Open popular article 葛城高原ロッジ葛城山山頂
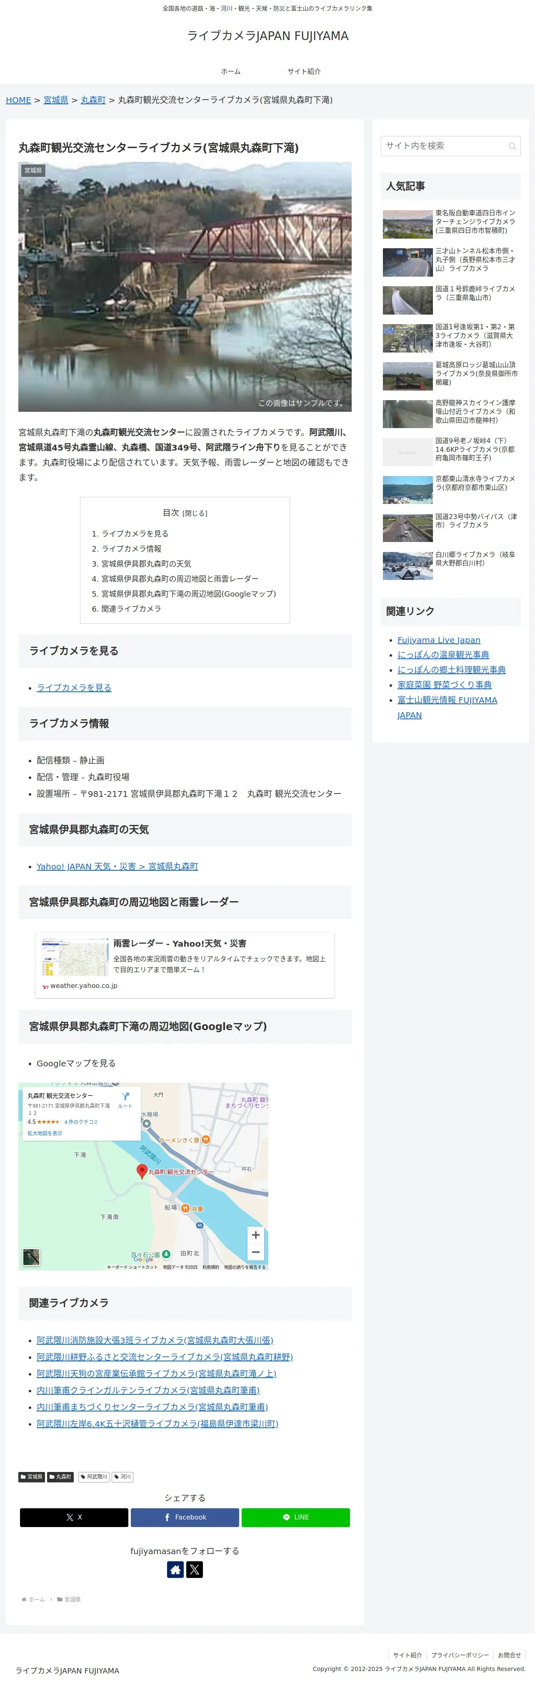 451,376
